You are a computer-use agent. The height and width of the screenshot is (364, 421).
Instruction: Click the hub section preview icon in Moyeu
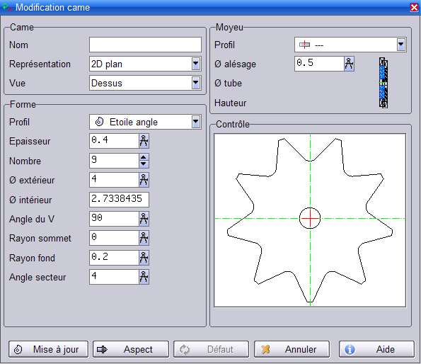[383, 83]
